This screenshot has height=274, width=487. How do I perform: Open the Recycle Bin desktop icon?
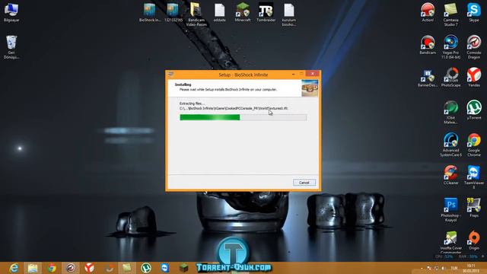pos(11,47)
